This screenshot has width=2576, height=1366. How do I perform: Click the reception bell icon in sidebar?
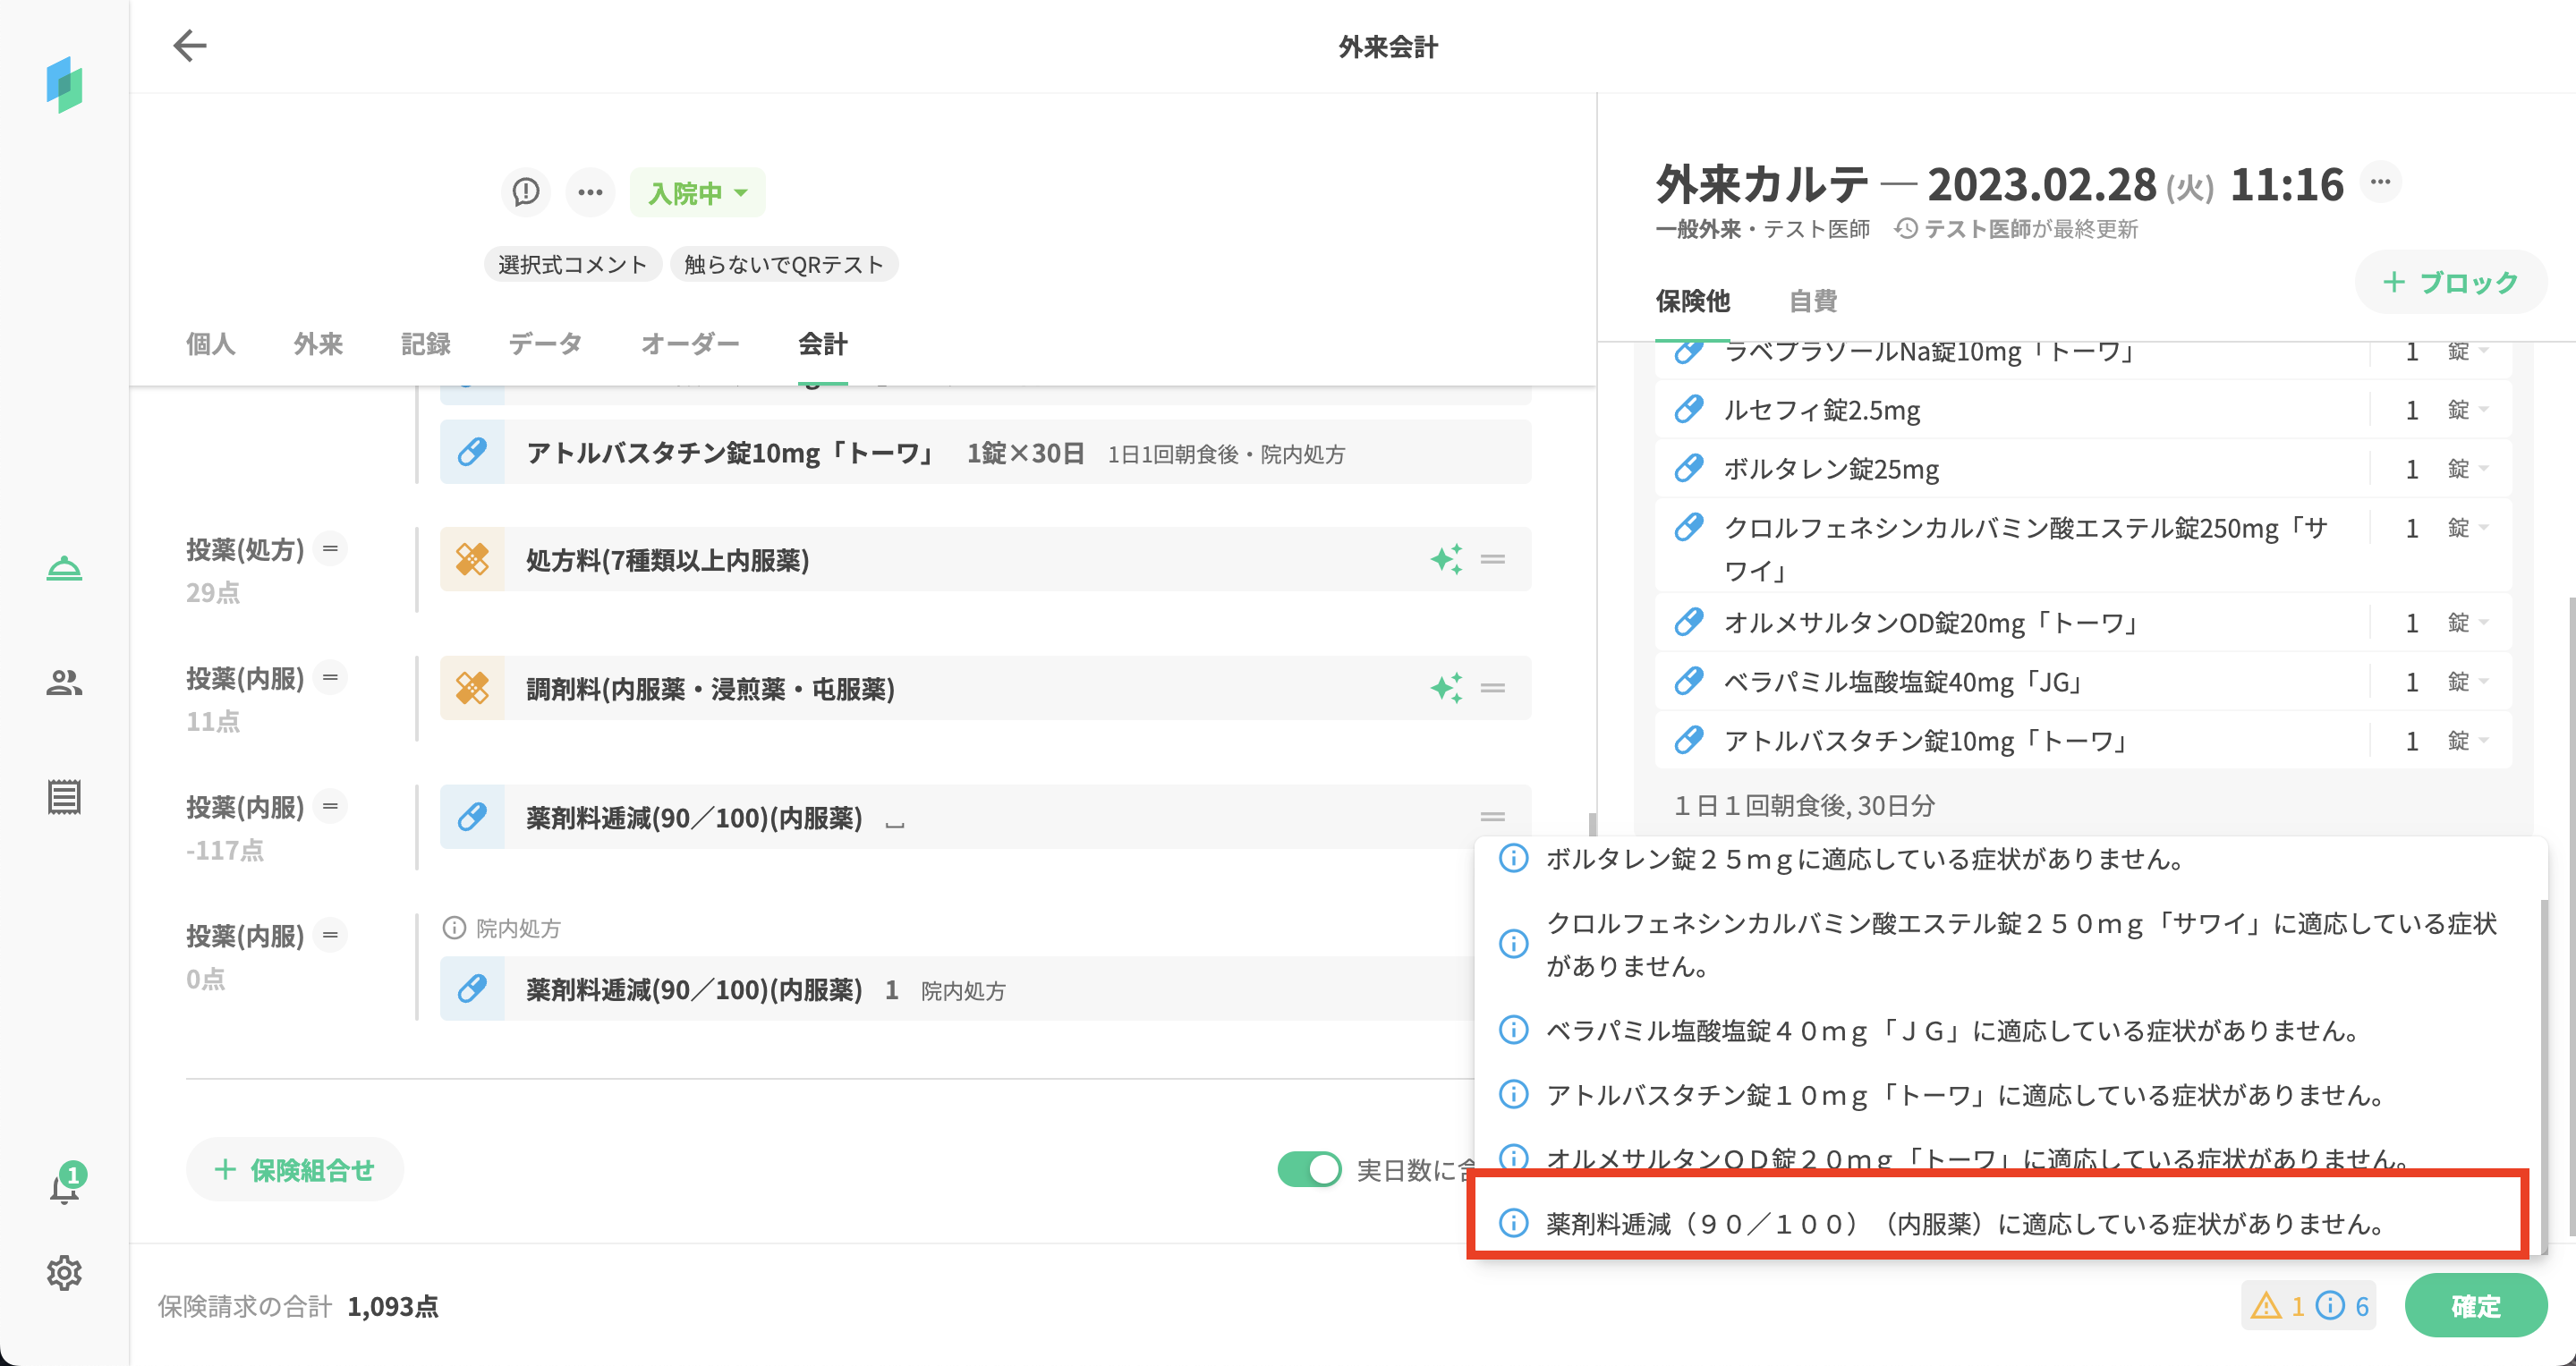tap(64, 568)
